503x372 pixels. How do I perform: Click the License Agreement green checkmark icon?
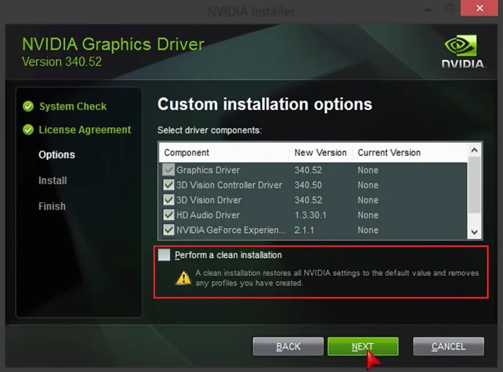point(28,130)
